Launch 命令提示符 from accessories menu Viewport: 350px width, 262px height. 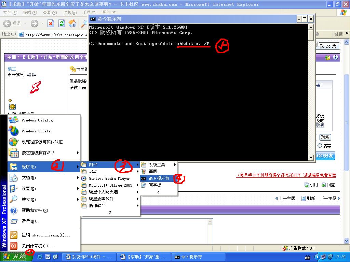click(x=159, y=178)
